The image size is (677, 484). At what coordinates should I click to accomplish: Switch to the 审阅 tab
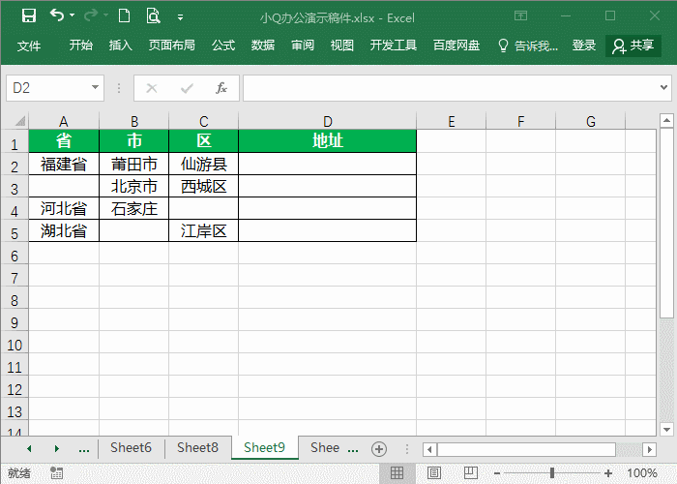[x=303, y=45]
